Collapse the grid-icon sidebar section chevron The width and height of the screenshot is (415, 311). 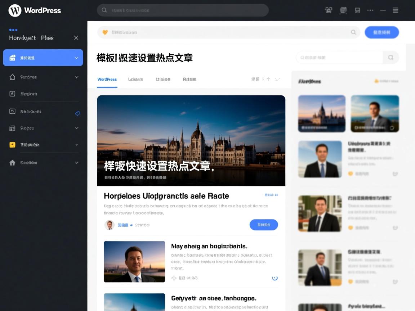pyautogui.click(x=76, y=128)
